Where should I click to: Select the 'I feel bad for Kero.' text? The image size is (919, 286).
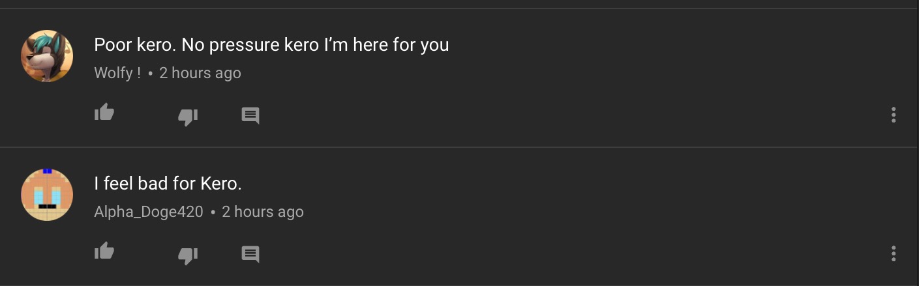(168, 184)
